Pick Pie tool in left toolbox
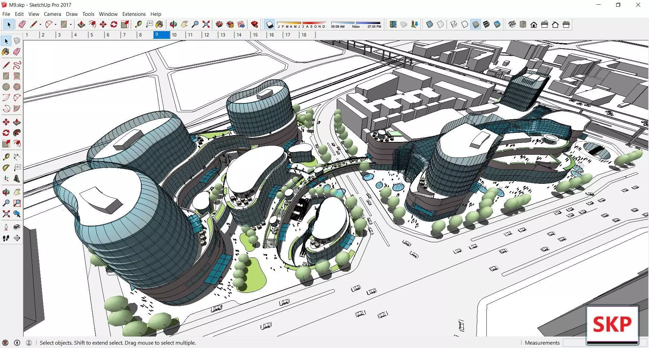The image size is (649, 348). pyautogui.click(x=17, y=108)
